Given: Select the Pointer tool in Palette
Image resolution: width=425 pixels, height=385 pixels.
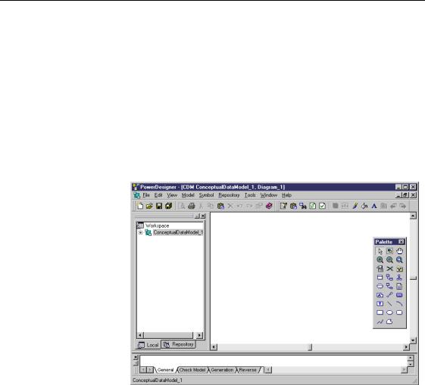Looking at the screenshot, I should [x=380, y=251].
